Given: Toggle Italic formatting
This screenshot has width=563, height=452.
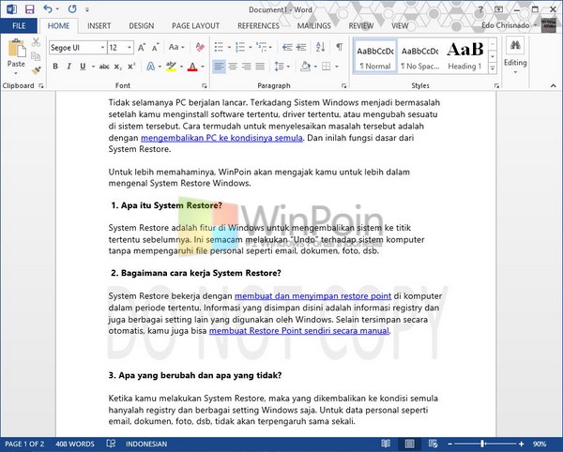Looking at the screenshot, I should tap(68, 67).
